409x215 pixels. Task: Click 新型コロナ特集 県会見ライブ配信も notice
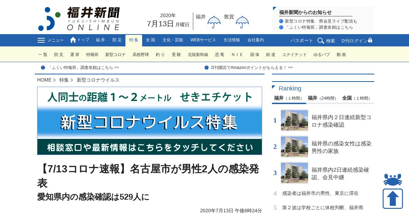pyautogui.click(x=321, y=21)
